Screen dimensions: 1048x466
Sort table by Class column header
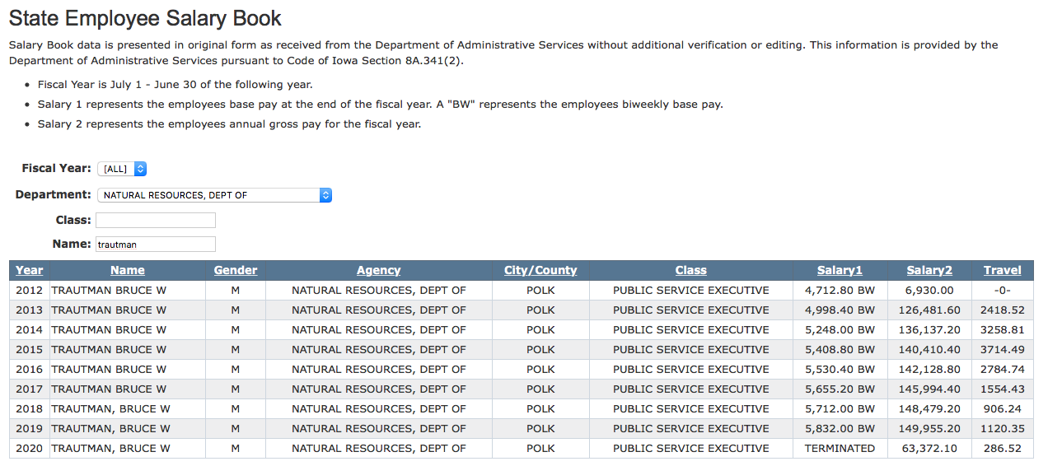pos(691,270)
